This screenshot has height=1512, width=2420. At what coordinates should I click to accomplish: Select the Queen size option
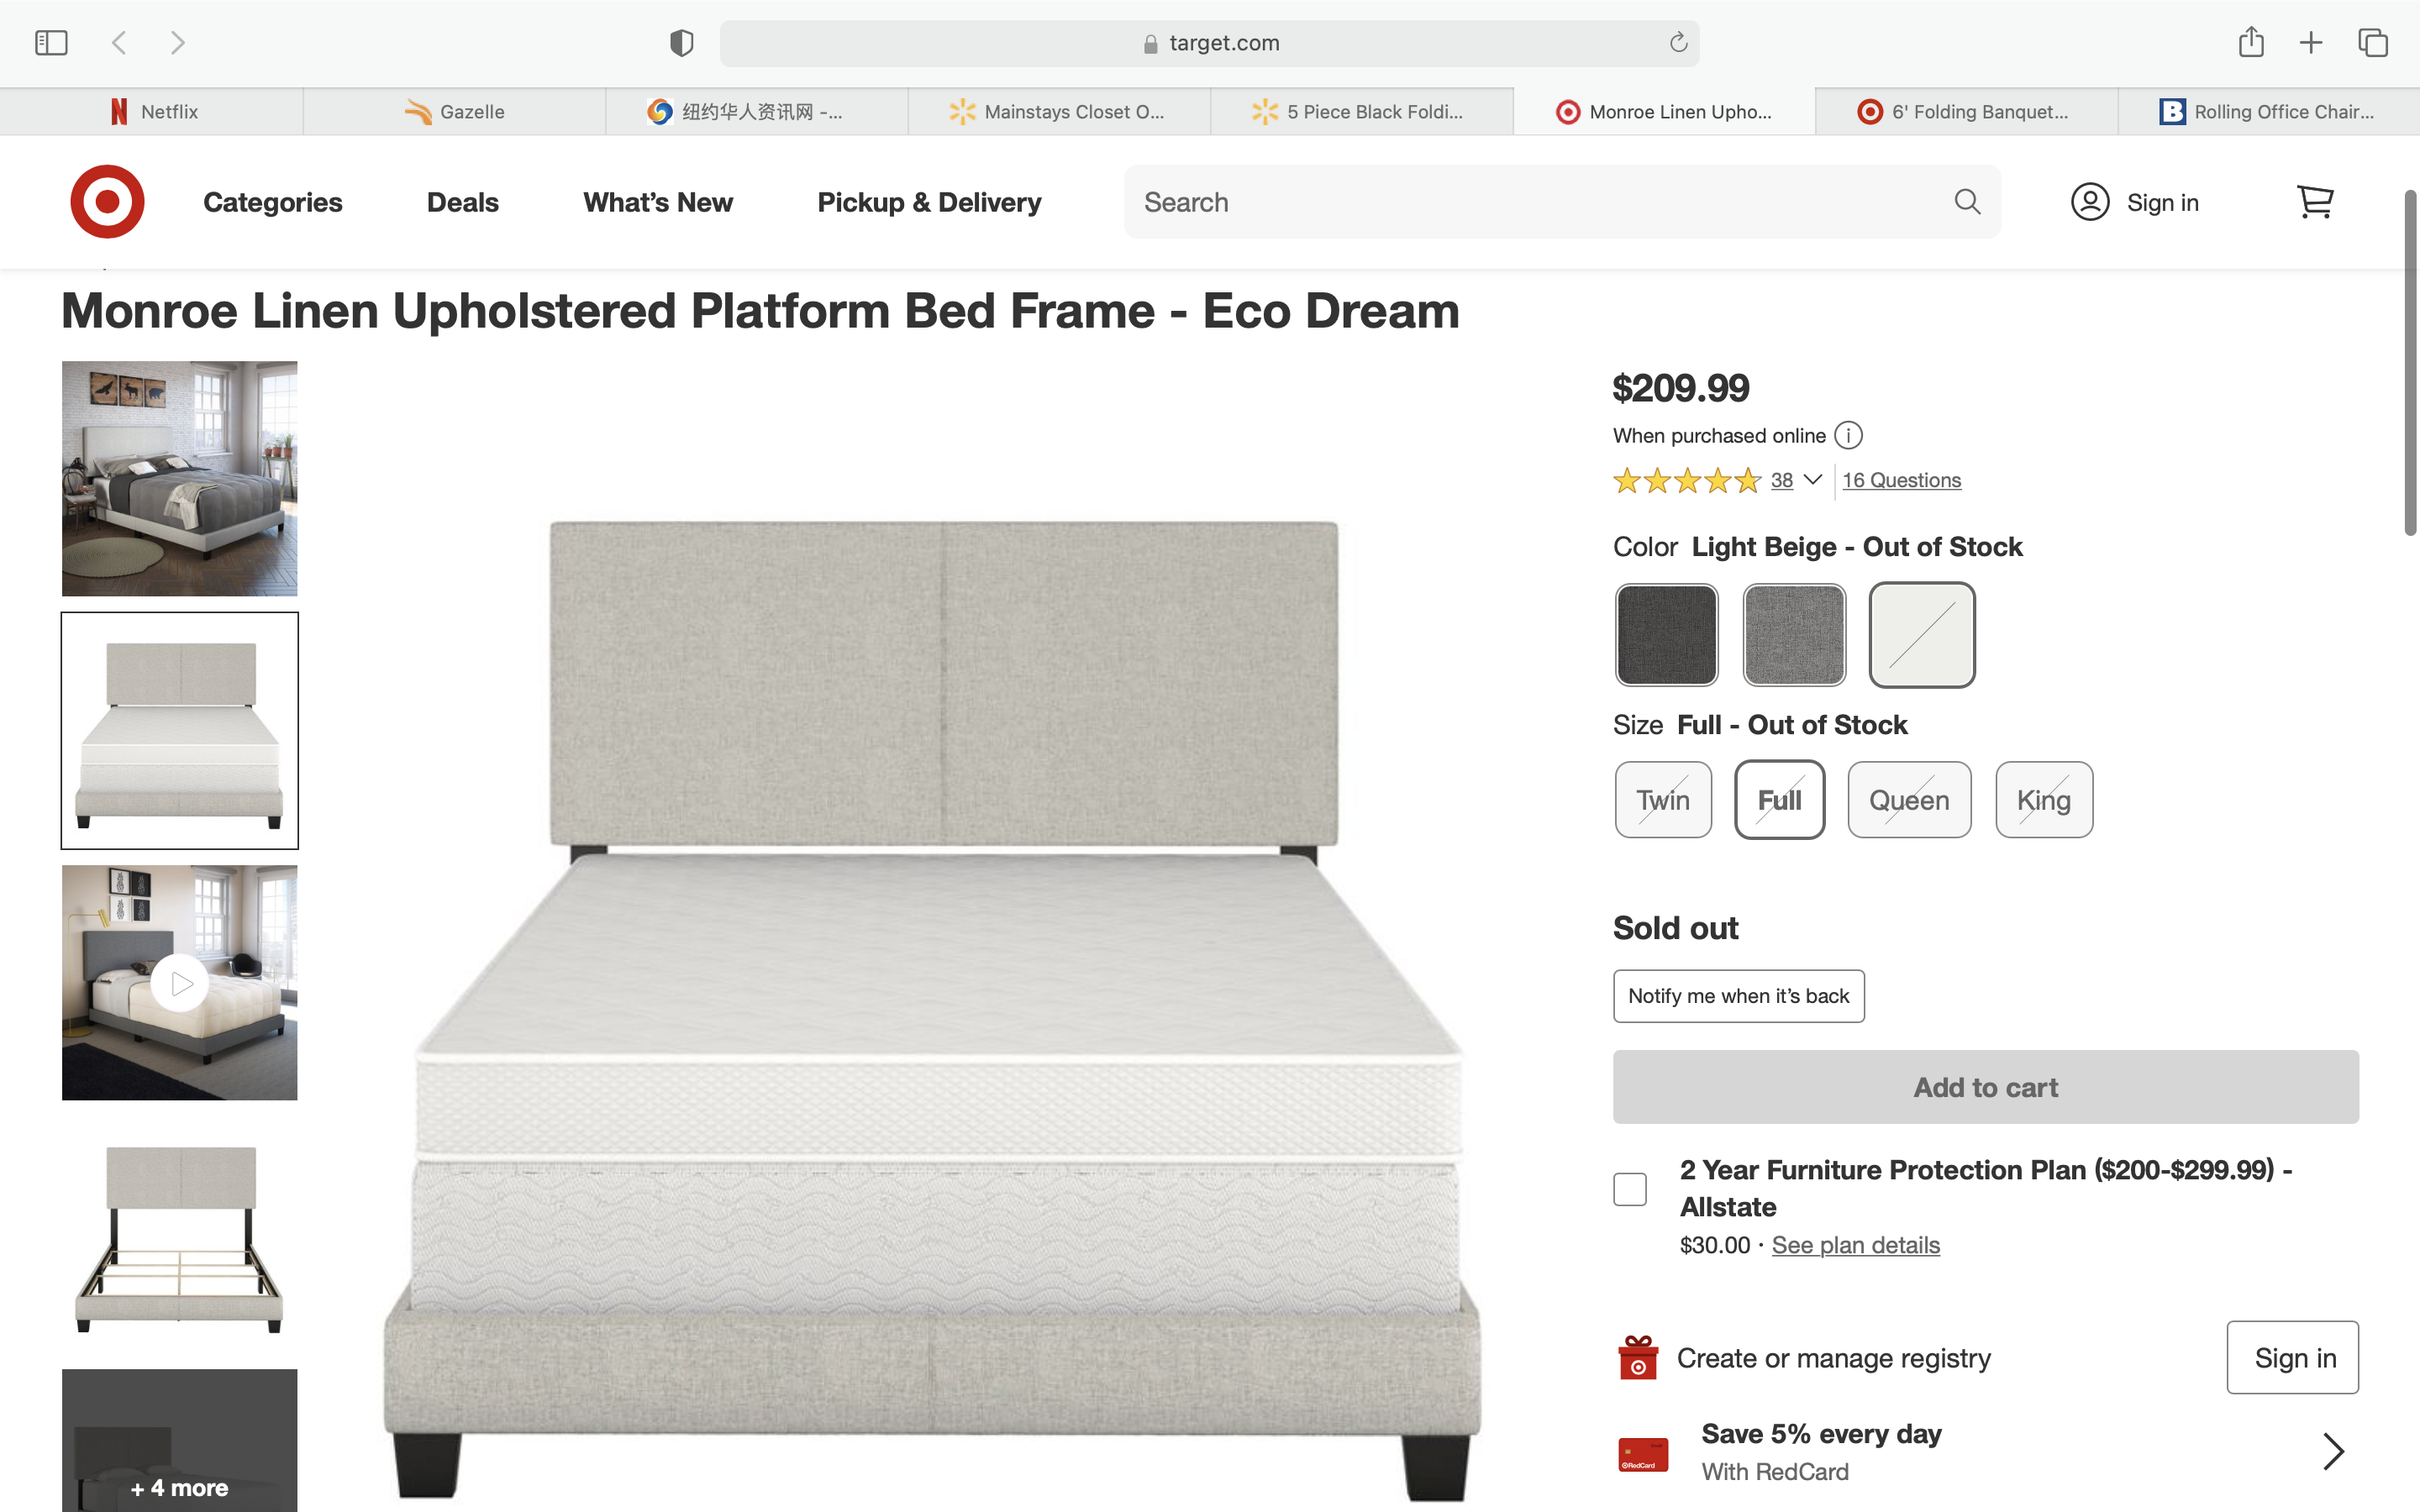[x=1909, y=800]
